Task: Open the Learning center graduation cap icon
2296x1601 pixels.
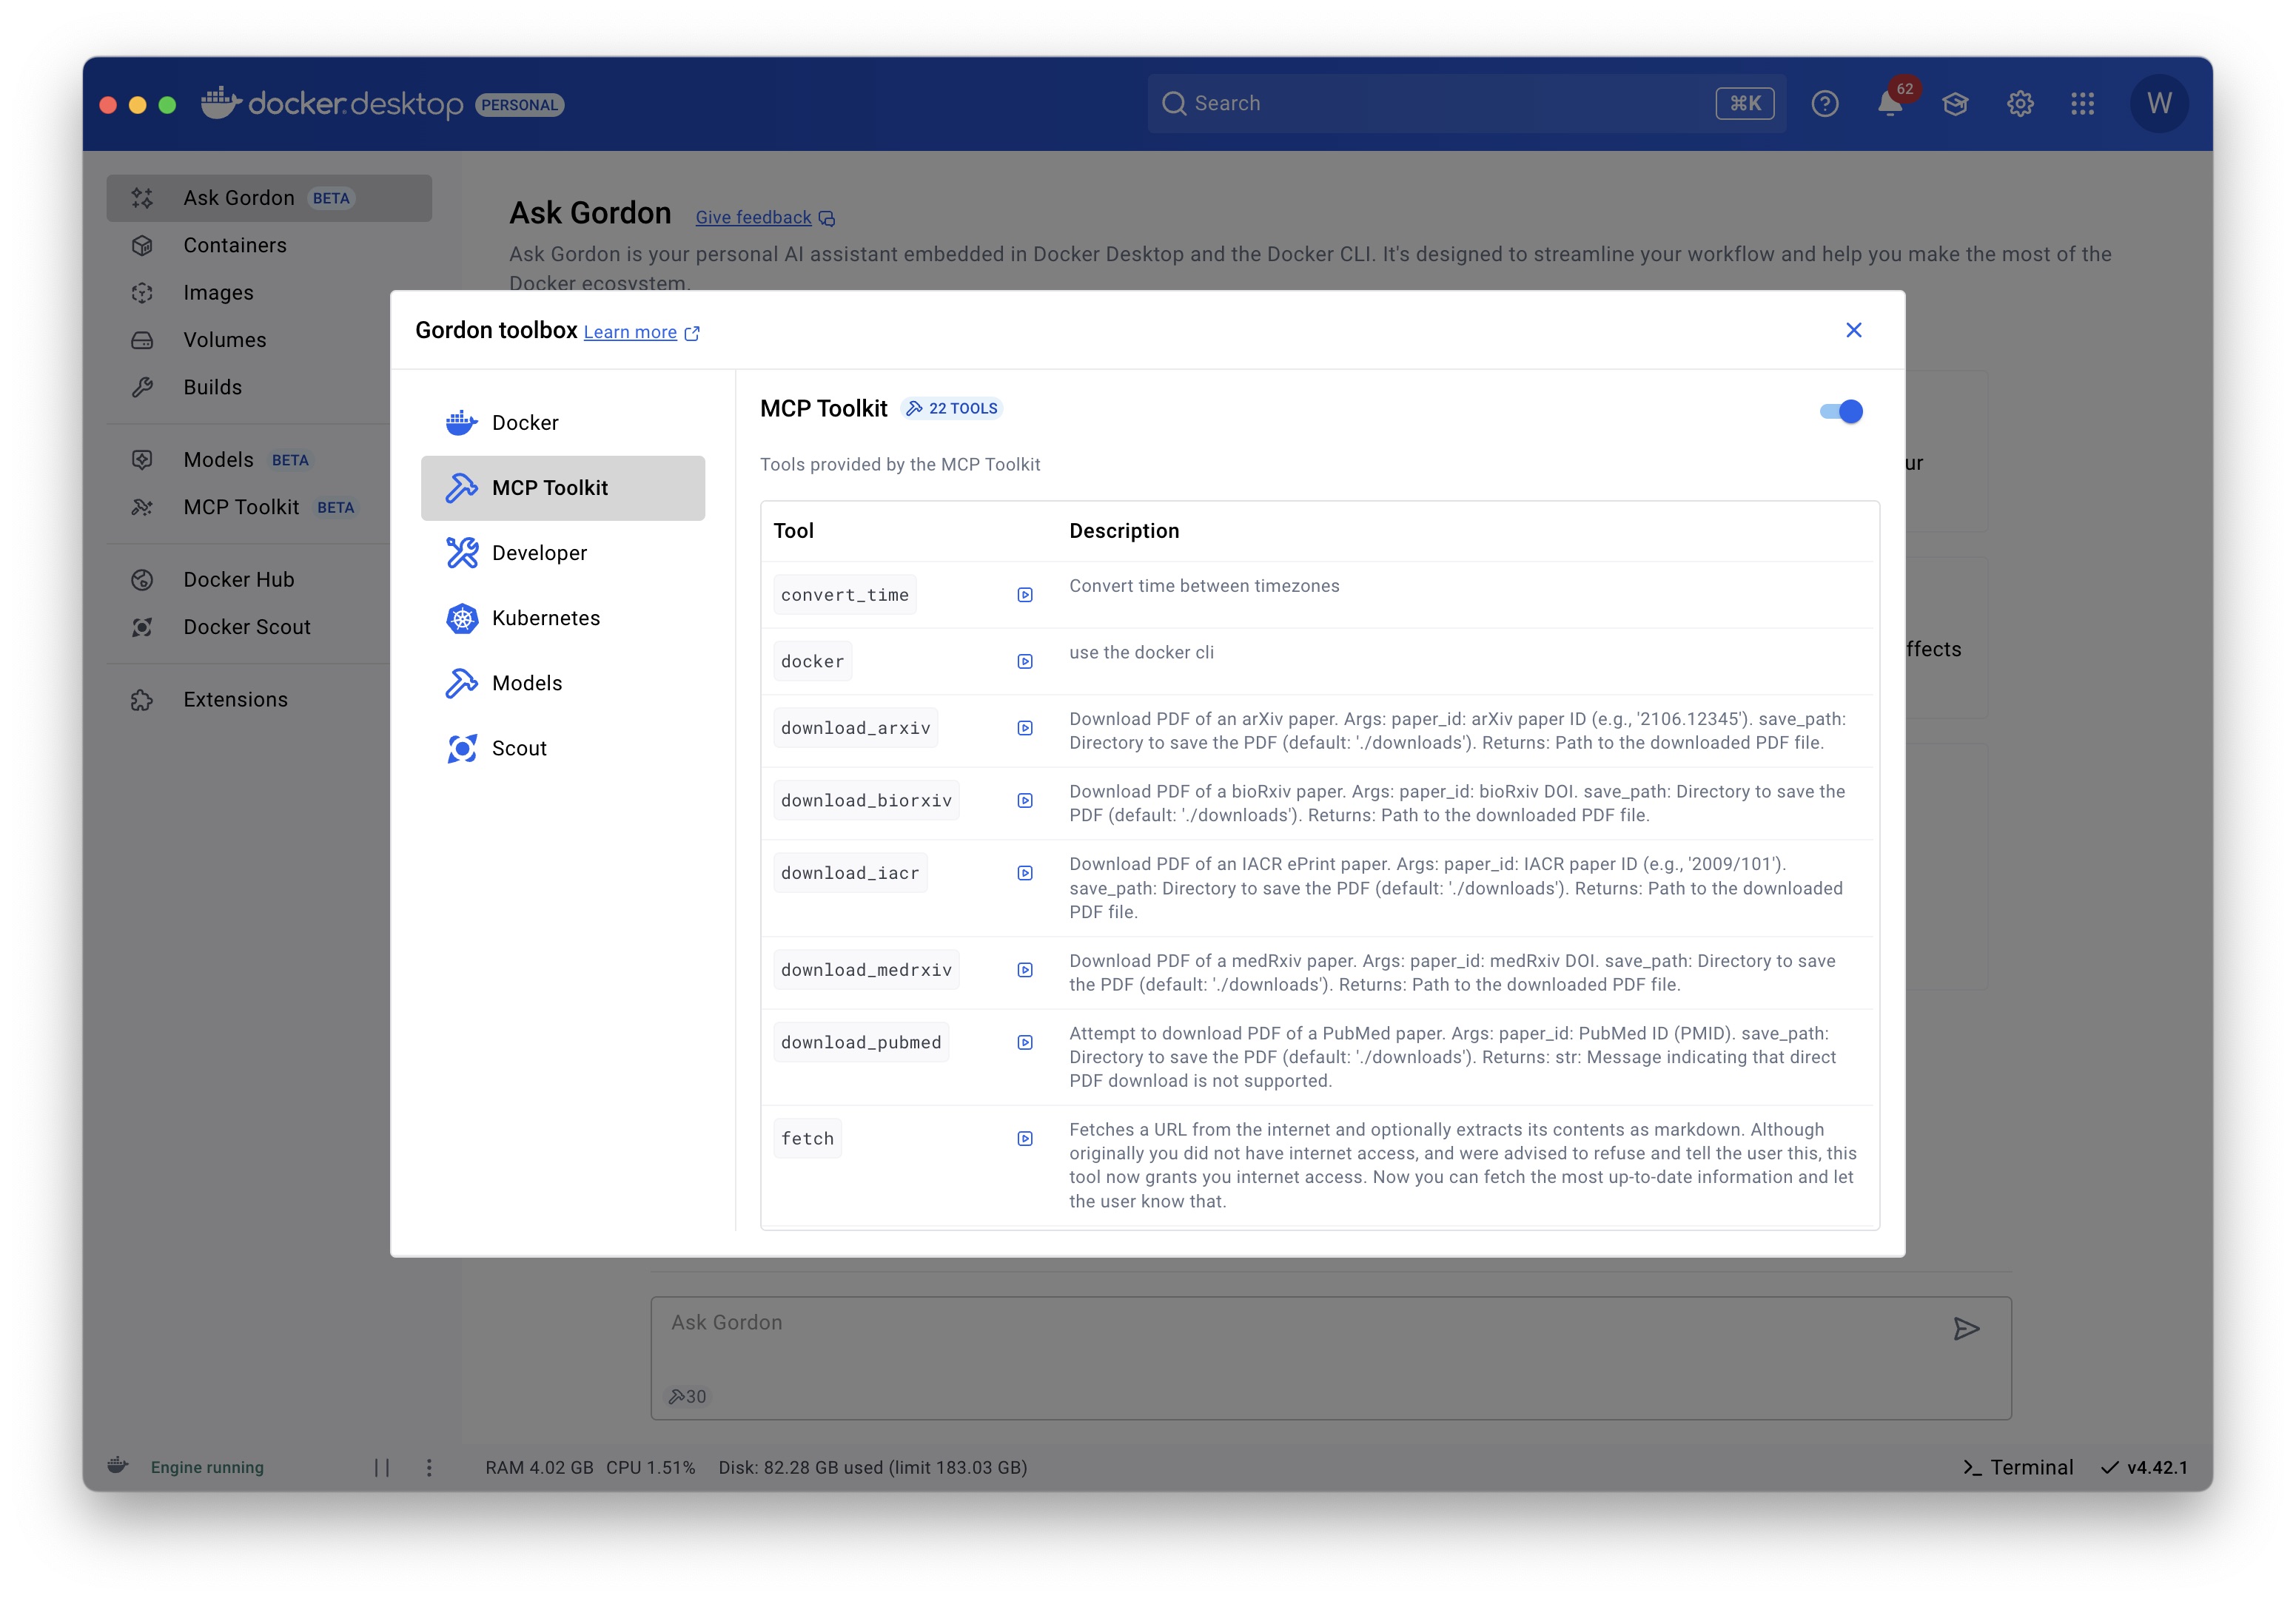Action: tap(1955, 104)
